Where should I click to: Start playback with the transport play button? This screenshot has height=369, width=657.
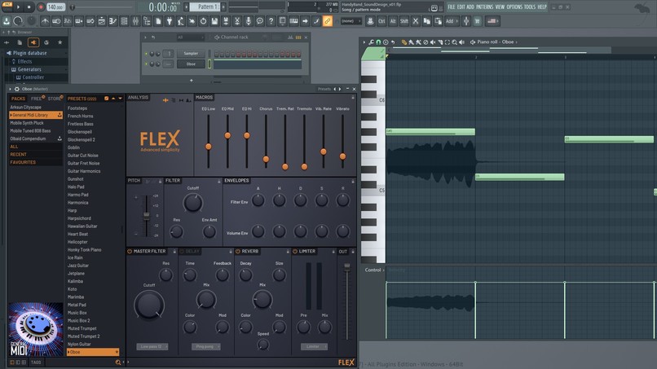click(18, 7)
